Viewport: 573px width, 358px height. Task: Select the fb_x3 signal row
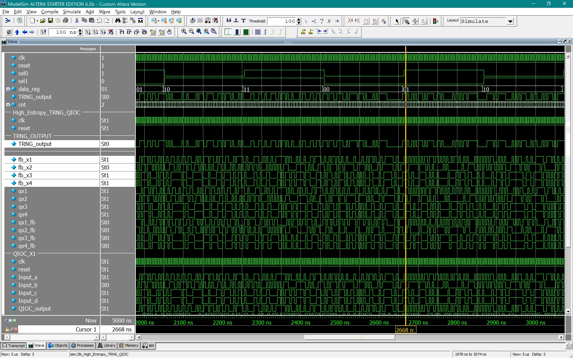pos(25,175)
